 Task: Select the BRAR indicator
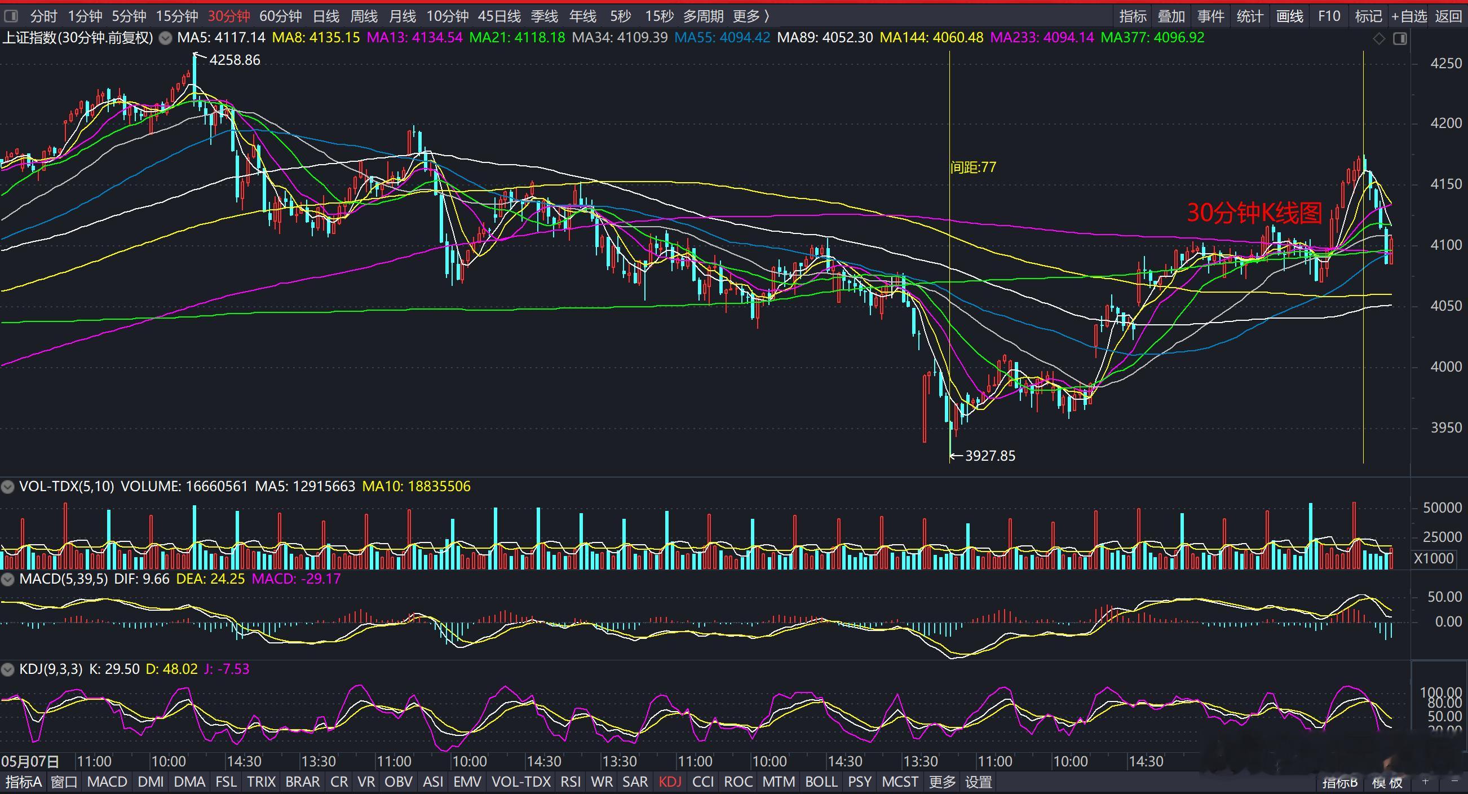(x=303, y=782)
